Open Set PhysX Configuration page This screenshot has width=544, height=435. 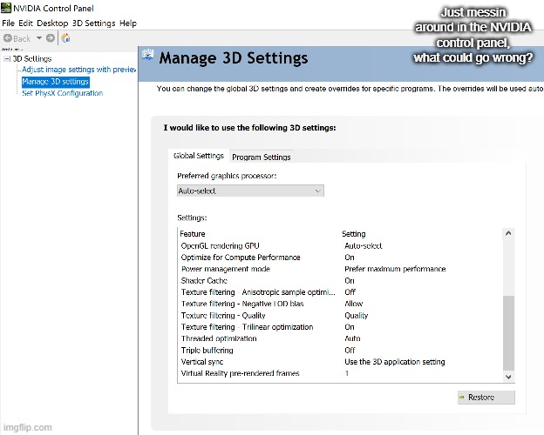pos(63,93)
